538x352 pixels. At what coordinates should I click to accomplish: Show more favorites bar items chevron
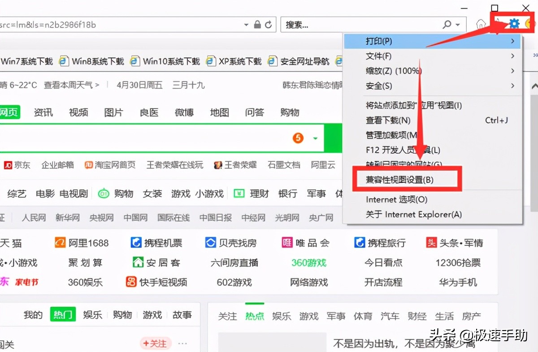coord(535,55)
